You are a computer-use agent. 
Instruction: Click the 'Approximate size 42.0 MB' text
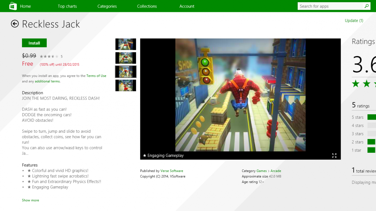261,176
